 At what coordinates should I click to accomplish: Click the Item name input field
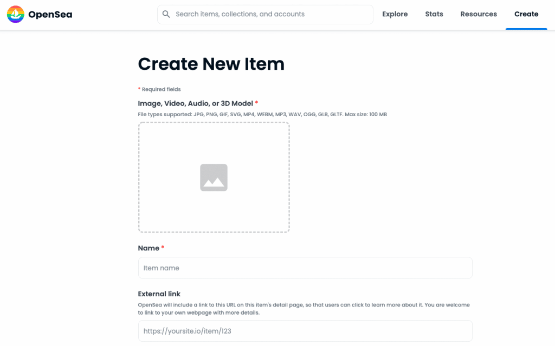(x=305, y=268)
